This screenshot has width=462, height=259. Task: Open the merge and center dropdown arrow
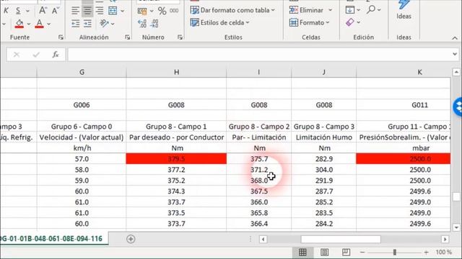pos(122,11)
